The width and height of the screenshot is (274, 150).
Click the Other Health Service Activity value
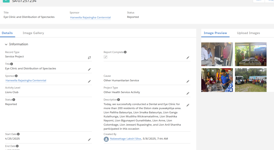(x=122, y=92)
